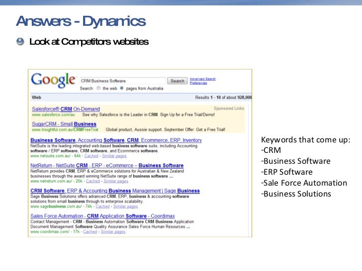
Task: Open the NetReturn - NetSuite CRM result
Action: 107,165
